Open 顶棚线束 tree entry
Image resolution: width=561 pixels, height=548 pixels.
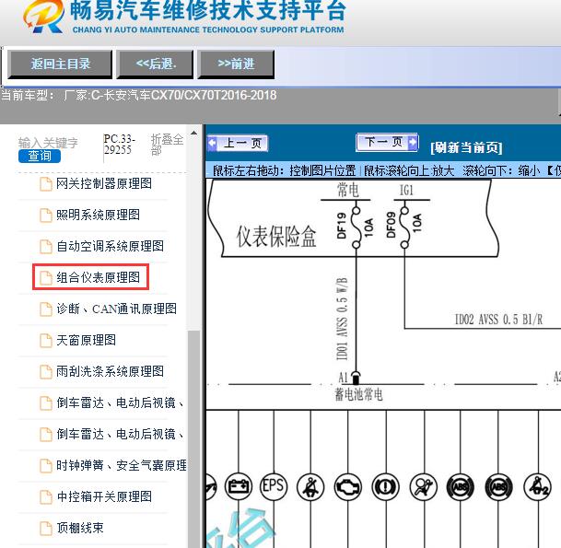[x=80, y=528]
